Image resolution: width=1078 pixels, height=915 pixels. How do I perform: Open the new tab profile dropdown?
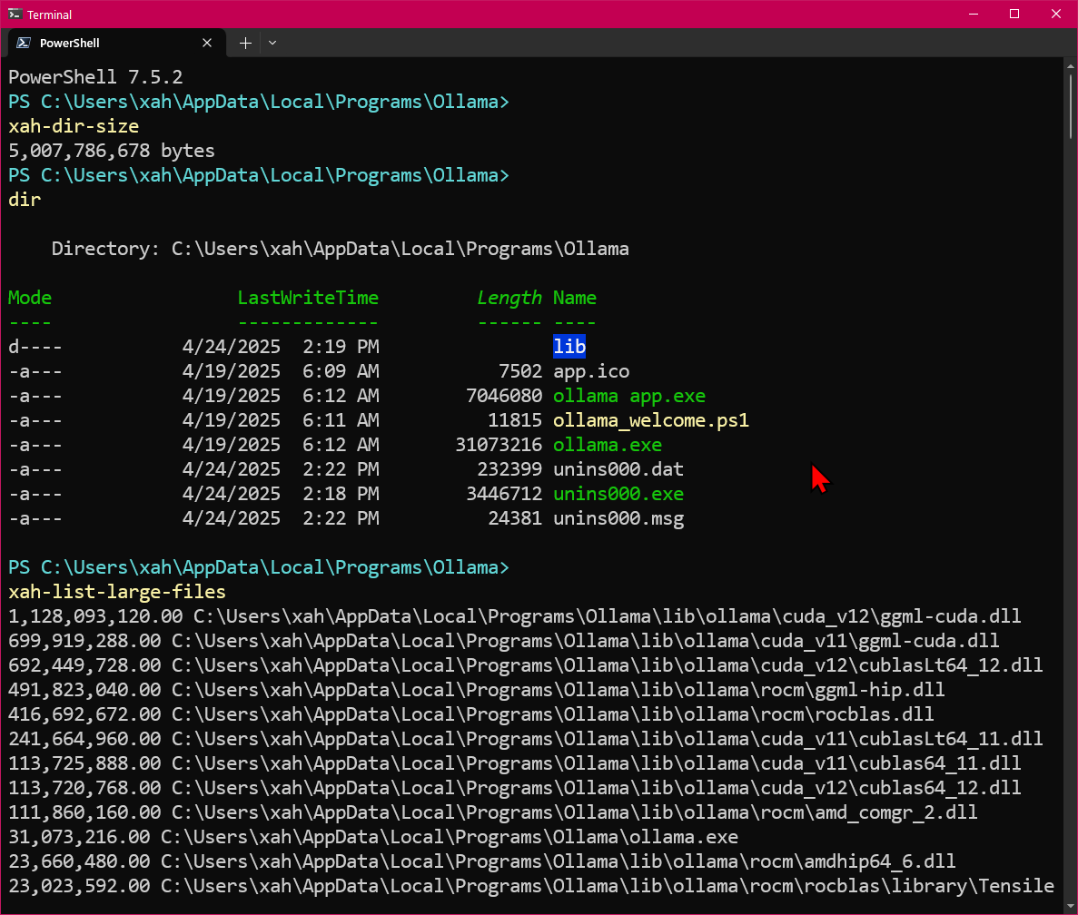(272, 43)
